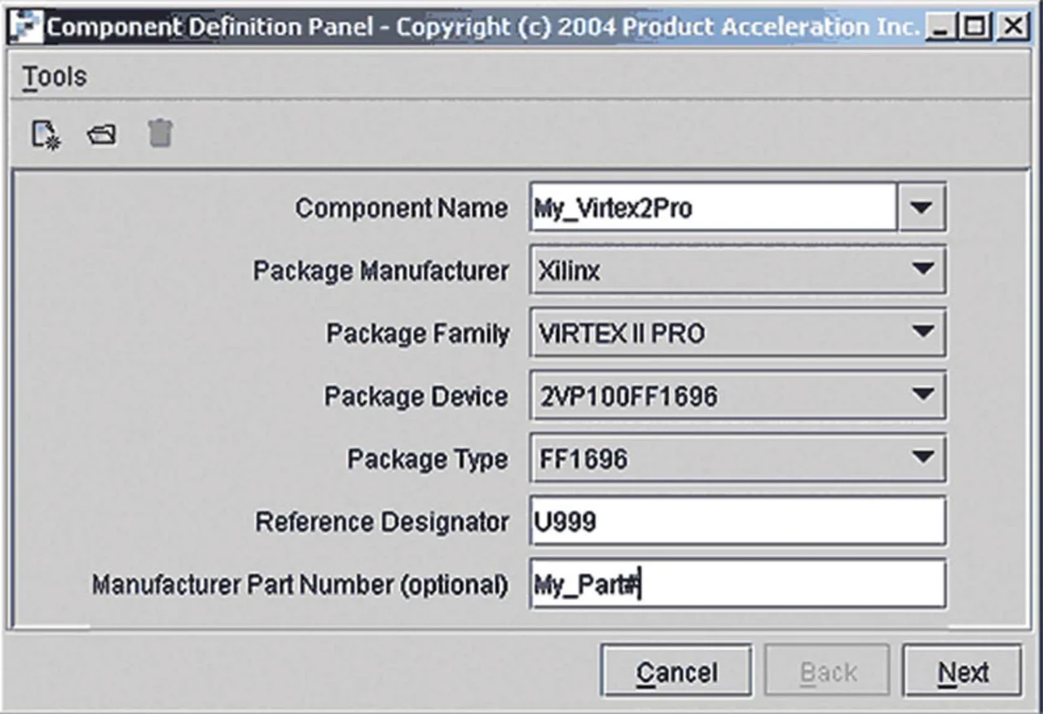Expand the Component Name dropdown arrow
The height and width of the screenshot is (714, 1043).
921,208
